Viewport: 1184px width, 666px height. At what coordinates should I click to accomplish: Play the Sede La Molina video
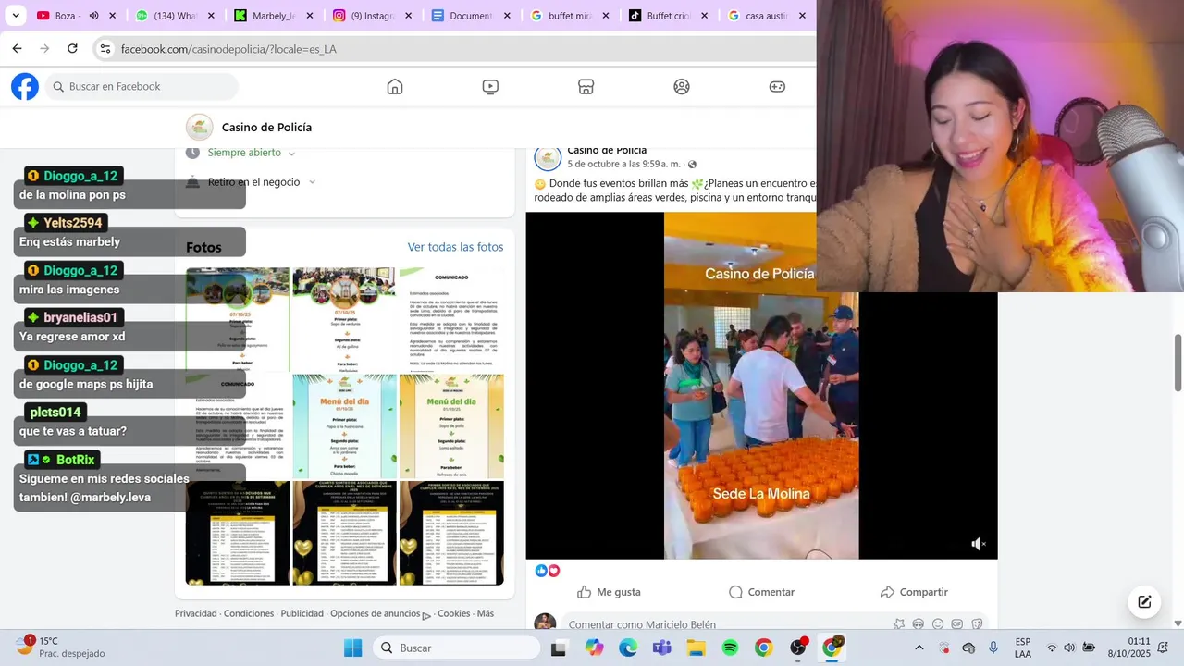[761, 386]
